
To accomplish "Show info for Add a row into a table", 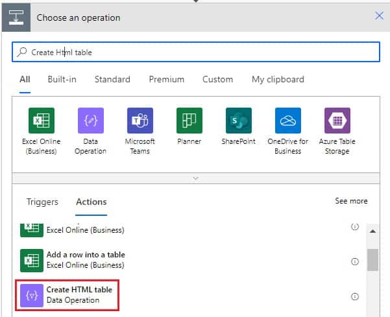I will (355, 261).
